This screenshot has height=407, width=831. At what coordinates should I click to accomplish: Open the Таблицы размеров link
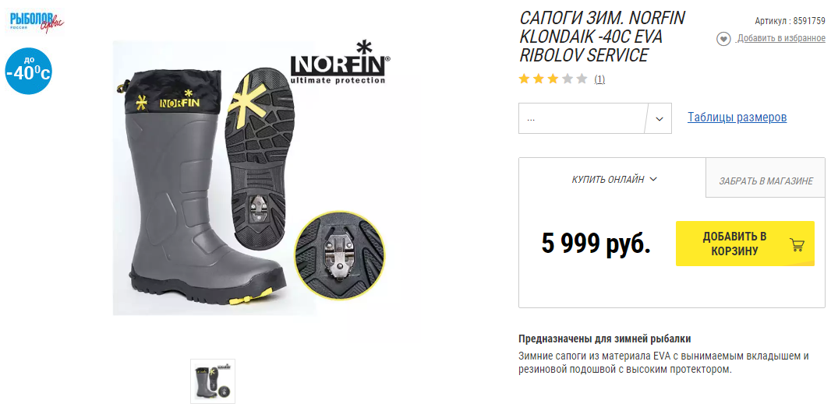pos(737,117)
